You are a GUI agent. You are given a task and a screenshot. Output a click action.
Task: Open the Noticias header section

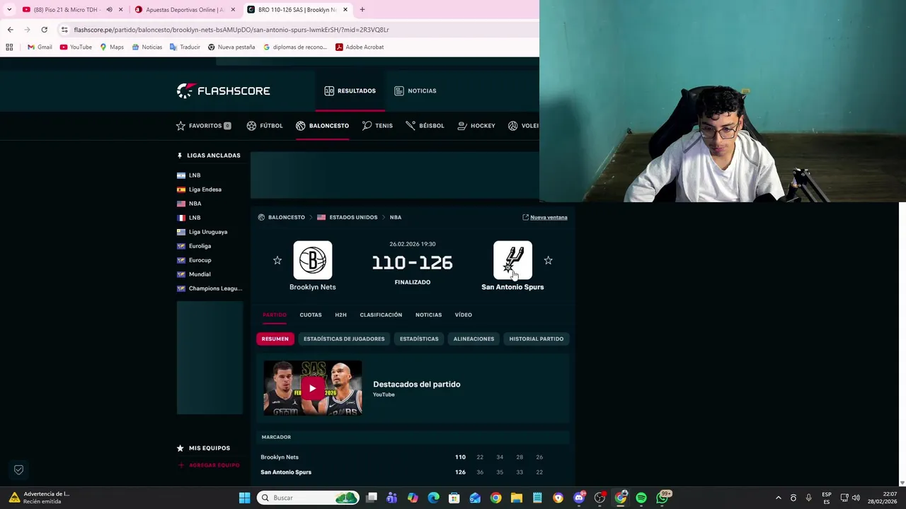coord(415,90)
